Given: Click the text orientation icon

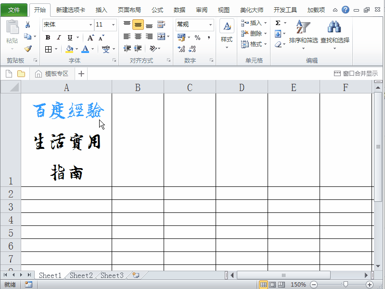Looking at the screenshot, I should pyautogui.click(x=153, y=49).
